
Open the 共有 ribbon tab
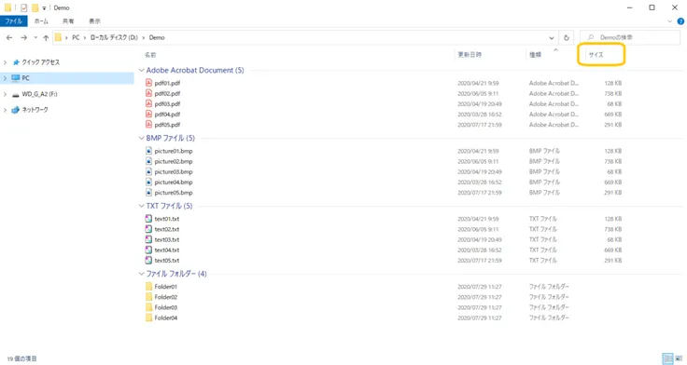68,21
